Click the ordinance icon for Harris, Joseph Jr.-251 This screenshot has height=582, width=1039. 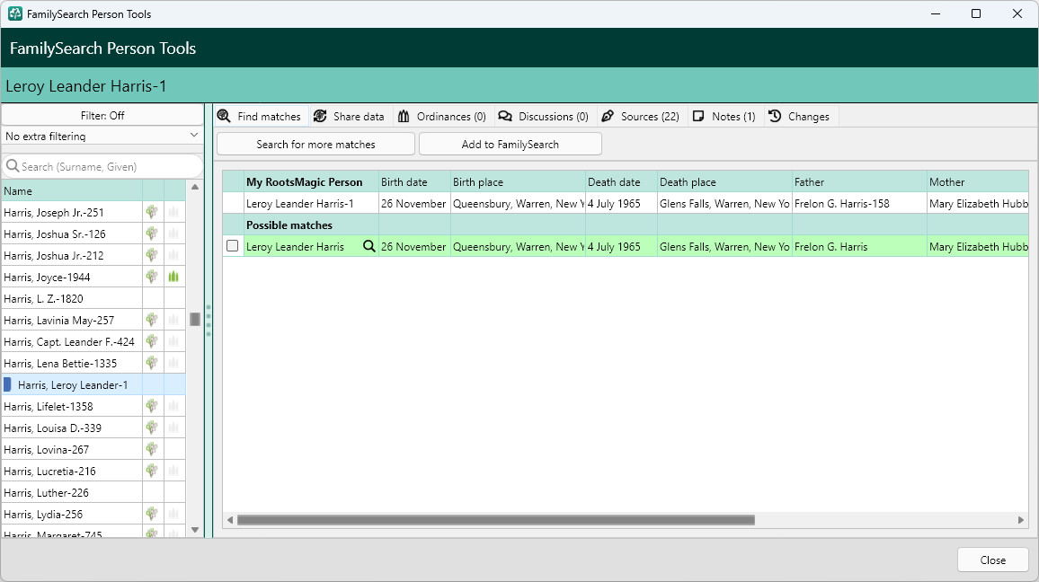173,213
